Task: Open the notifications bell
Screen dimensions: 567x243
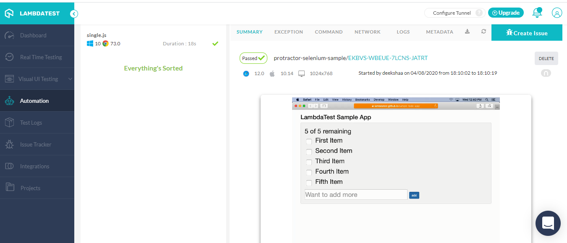Action: coord(537,13)
